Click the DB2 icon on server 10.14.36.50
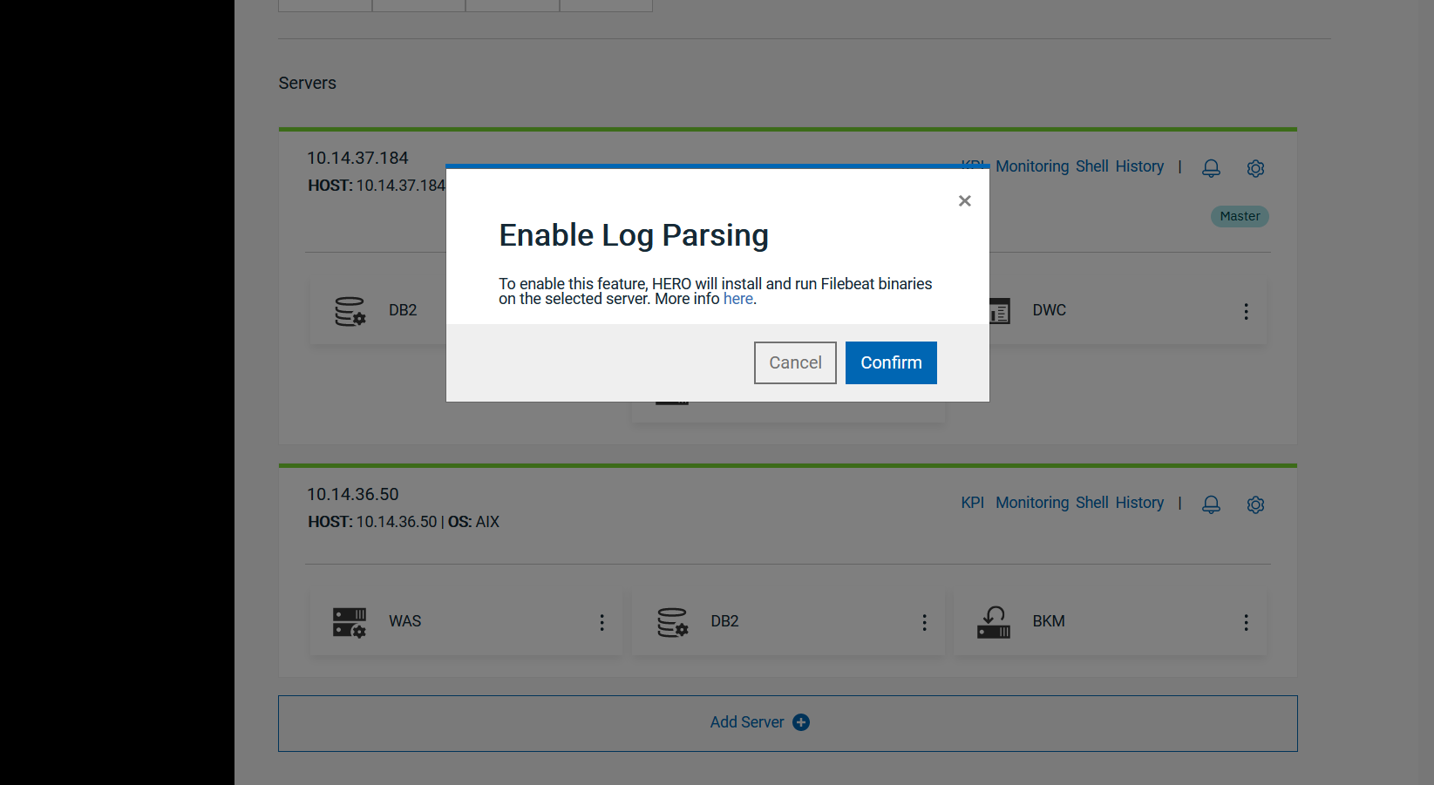The image size is (1434, 785). pyautogui.click(x=672, y=622)
